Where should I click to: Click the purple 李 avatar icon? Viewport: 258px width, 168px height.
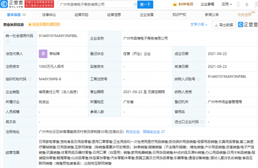click(x=43, y=54)
